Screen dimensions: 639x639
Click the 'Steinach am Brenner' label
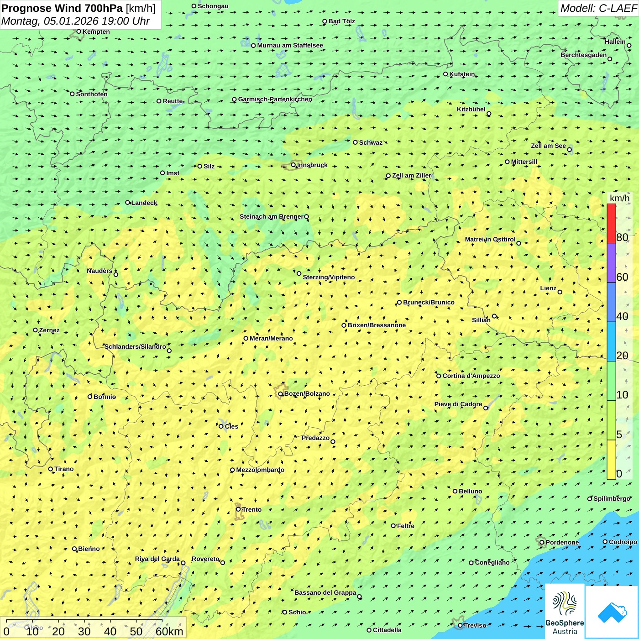coord(272,216)
